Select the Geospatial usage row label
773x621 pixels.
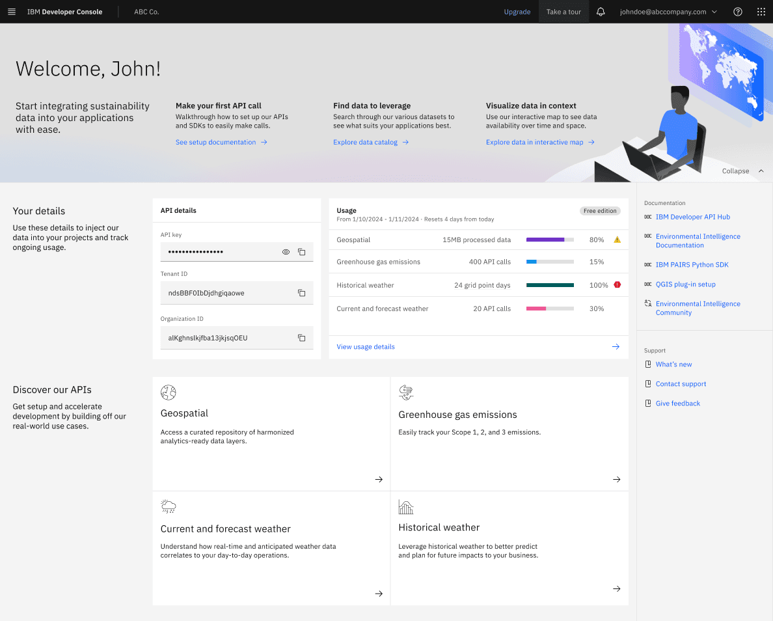pos(353,240)
